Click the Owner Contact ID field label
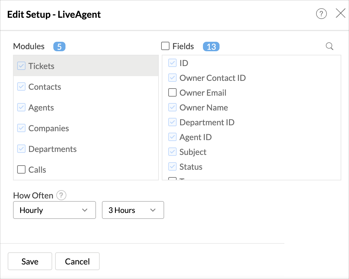Screen dimensions: 349x279 pyautogui.click(x=212, y=78)
